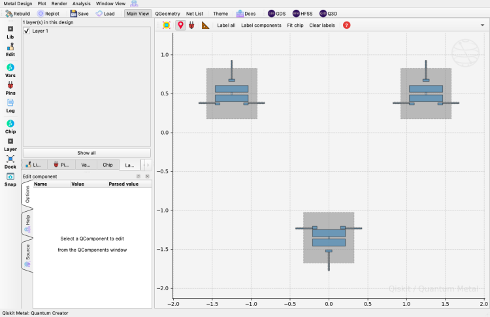Click the Rebuild toolbar button
490x317 pixels.
pos(18,14)
